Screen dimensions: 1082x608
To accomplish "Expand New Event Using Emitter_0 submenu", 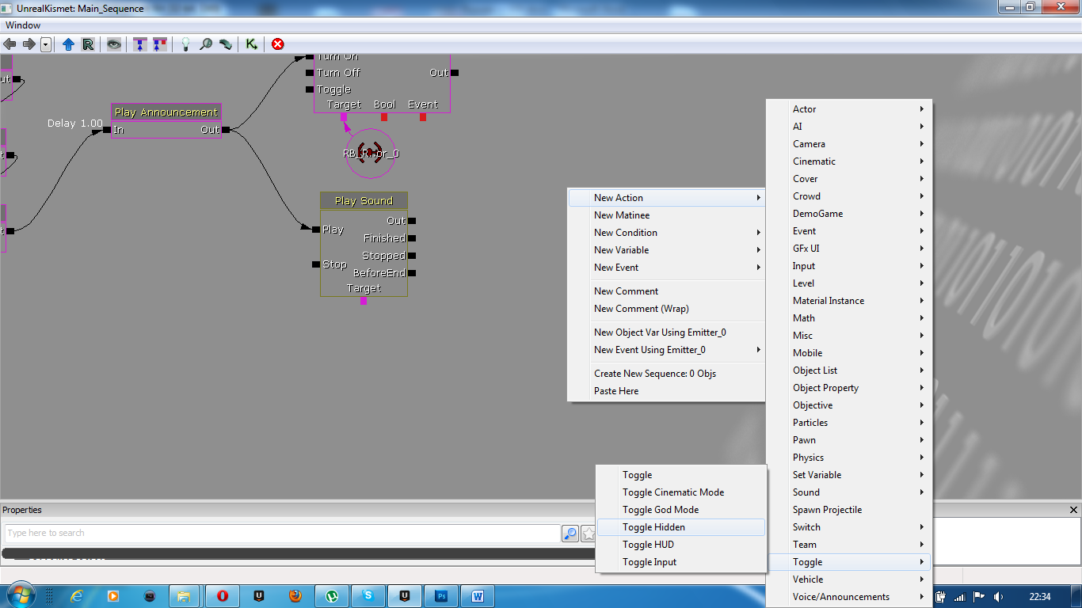I will point(666,350).
